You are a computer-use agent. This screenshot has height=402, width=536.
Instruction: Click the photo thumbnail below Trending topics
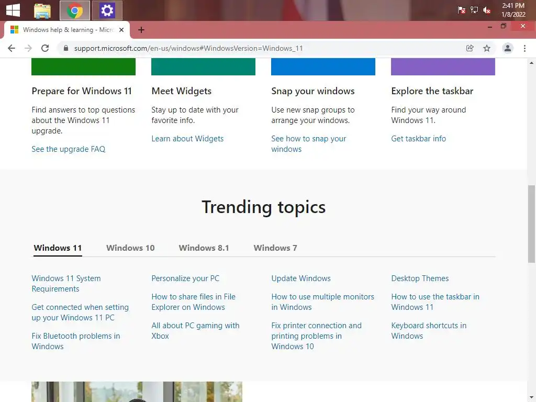pyautogui.click(x=137, y=392)
